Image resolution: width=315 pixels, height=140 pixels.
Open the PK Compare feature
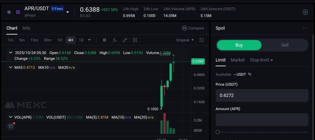[x=193, y=28]
